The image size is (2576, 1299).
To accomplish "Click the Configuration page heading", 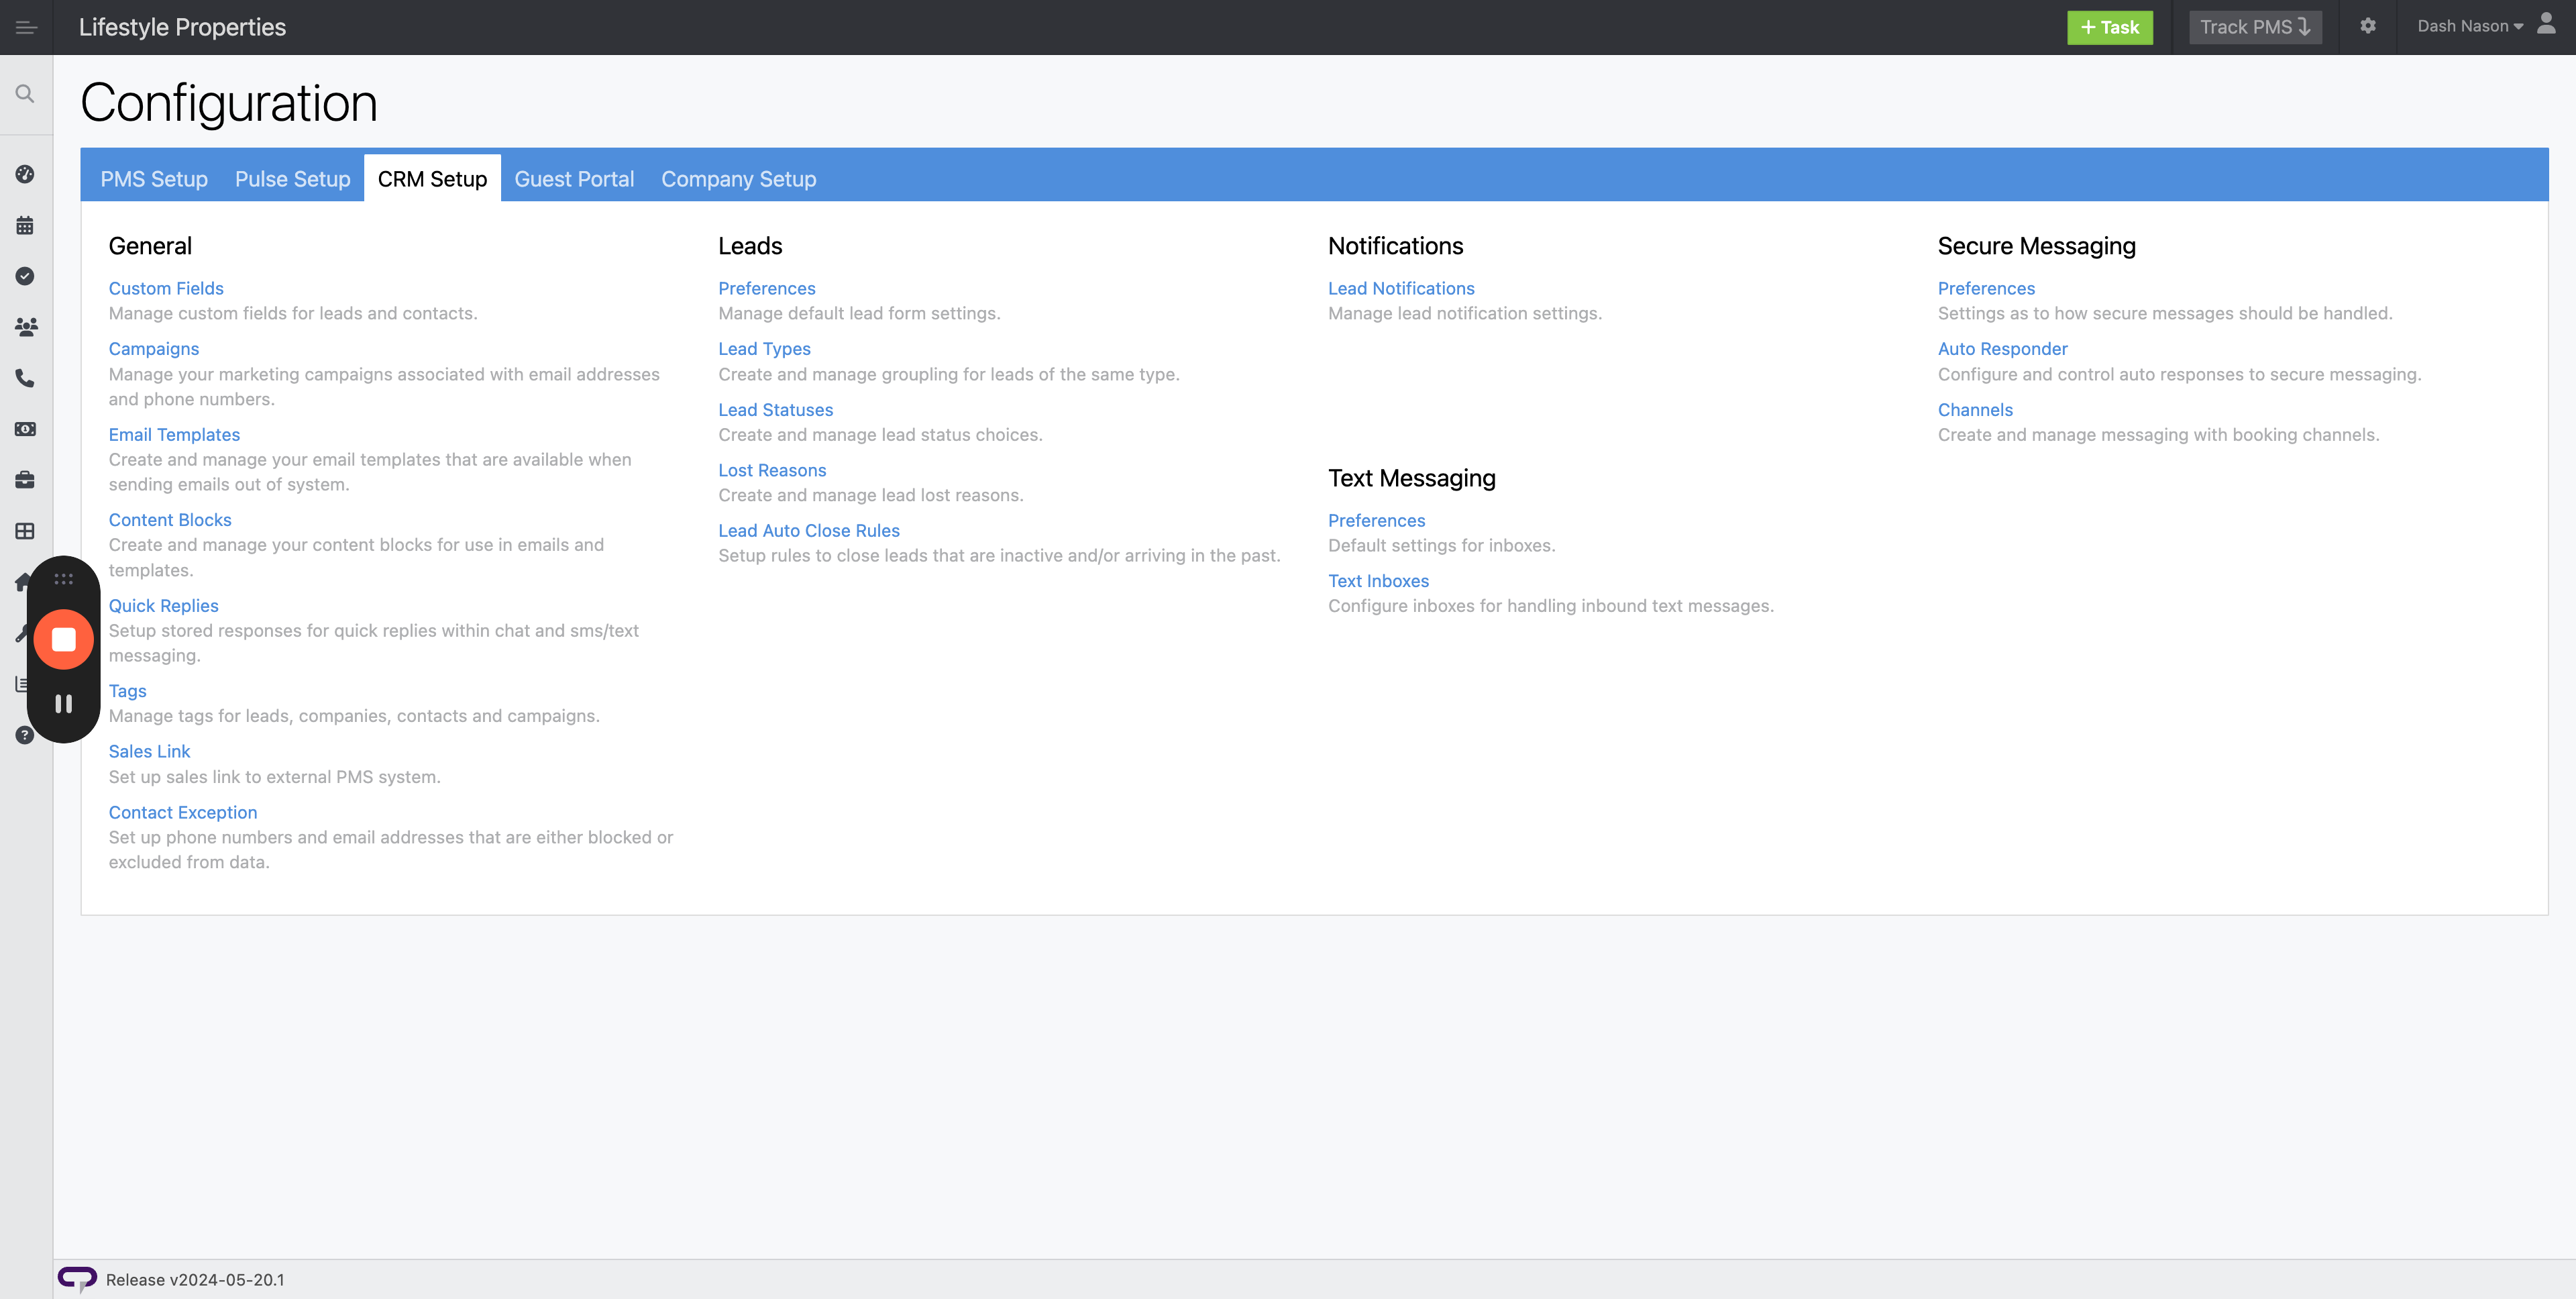I will coord(229,103).
